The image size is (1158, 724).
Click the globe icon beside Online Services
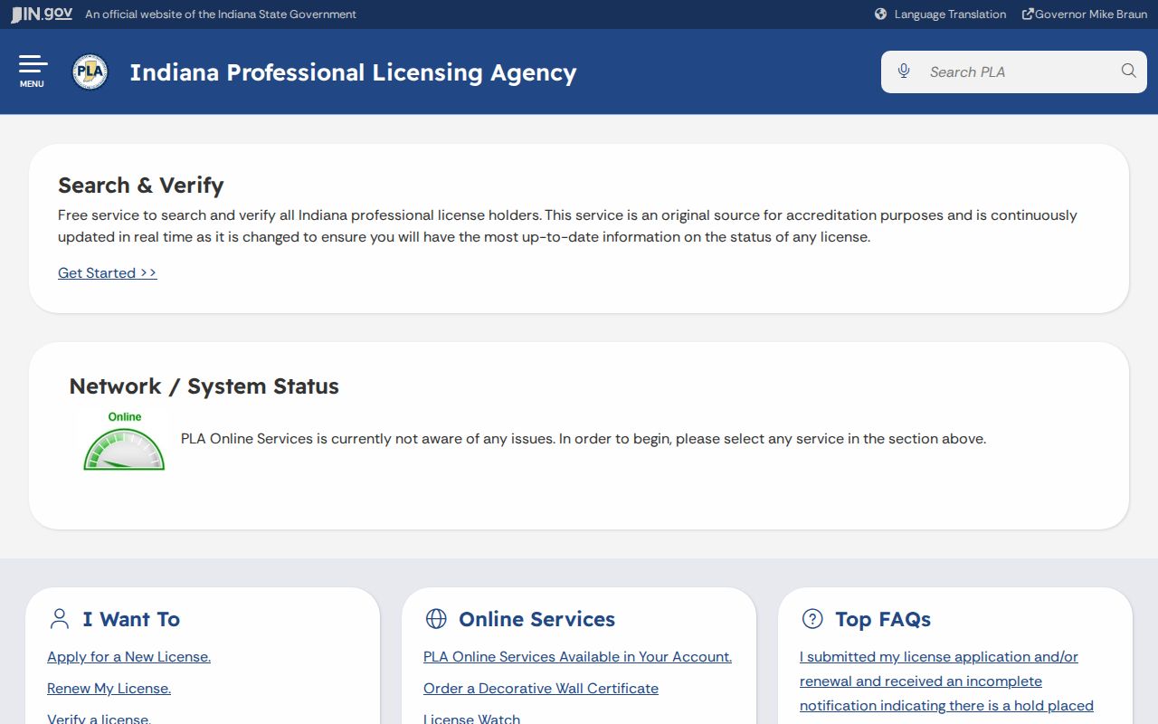coord(436,619)
